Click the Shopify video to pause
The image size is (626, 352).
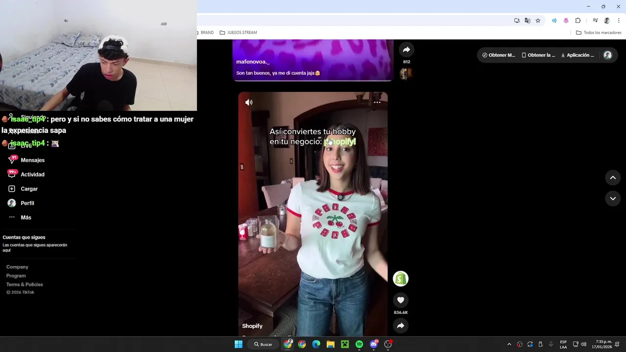(x=313, y=215)
